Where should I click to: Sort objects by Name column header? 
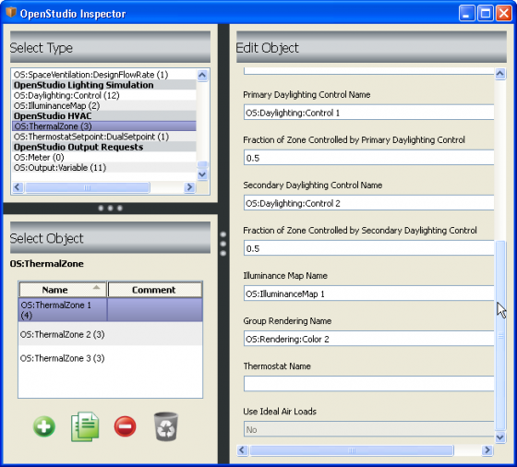click(x=63, y=290)
